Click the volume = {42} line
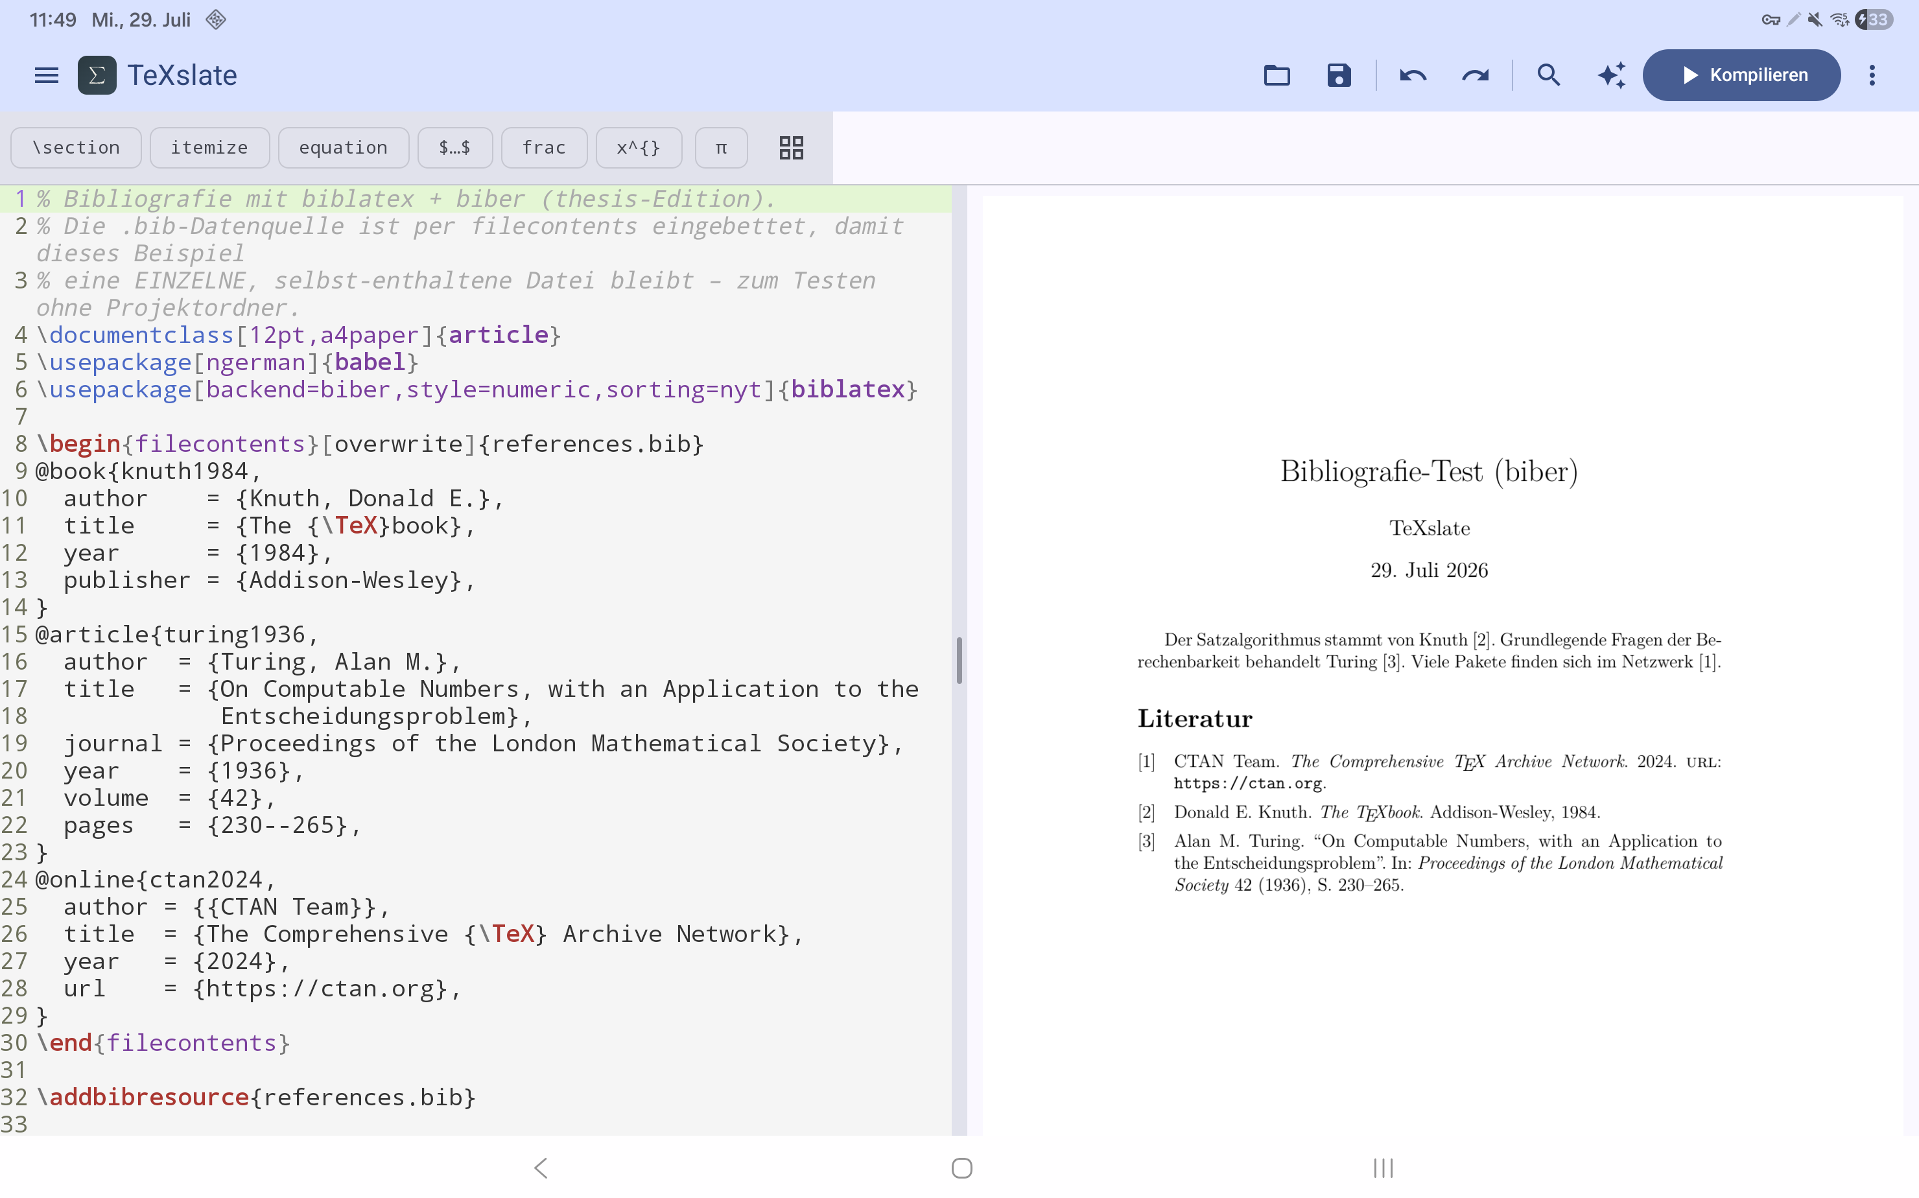This screenshot has width=1919, height=1198. coord(170,798)
